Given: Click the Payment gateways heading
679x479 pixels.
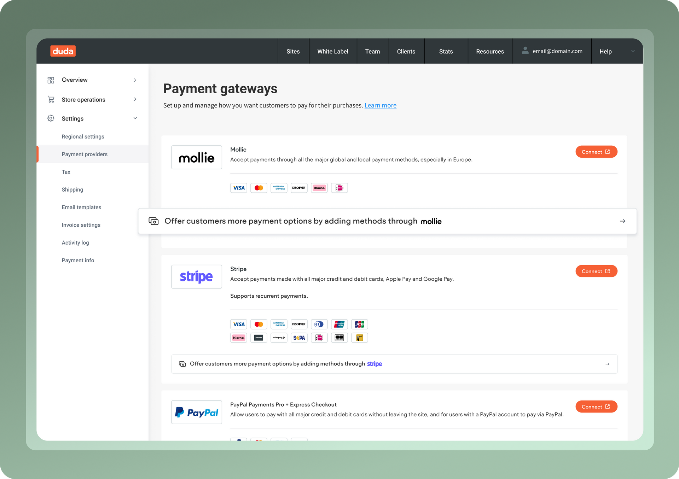Looking at the screenshot, I should [x=220, y=88].
